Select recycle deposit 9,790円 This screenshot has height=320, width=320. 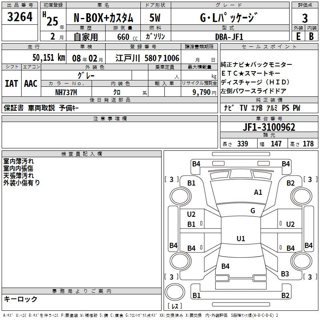[x=204, y=92]
